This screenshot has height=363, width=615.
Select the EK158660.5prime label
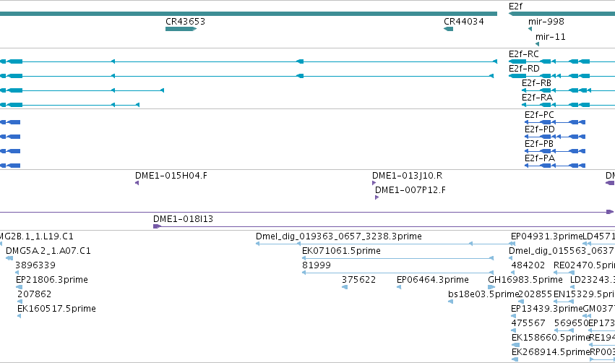click(x=551, y=338)
